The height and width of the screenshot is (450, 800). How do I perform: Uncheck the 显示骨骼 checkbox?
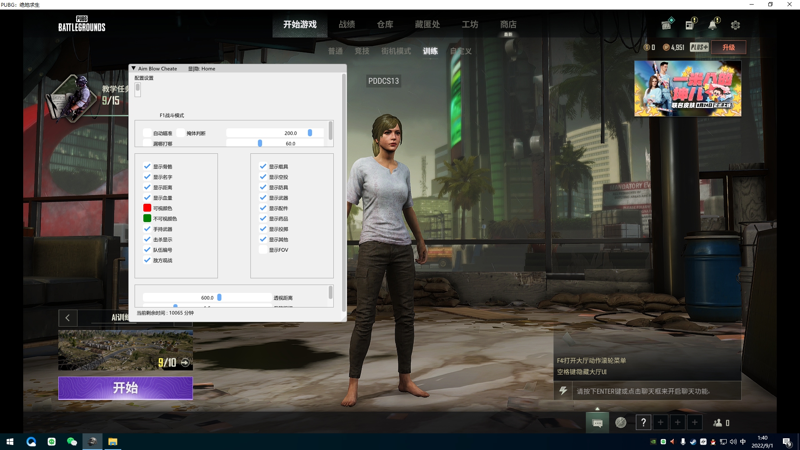coord(147,166)
